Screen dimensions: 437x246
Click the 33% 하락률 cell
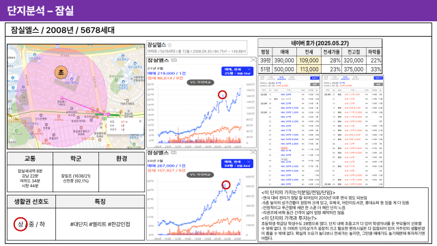[373, 69]
